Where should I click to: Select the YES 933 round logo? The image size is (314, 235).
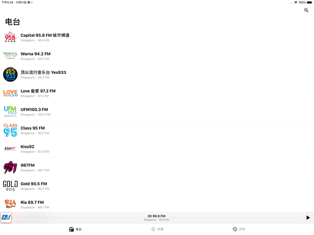point(10,75)
